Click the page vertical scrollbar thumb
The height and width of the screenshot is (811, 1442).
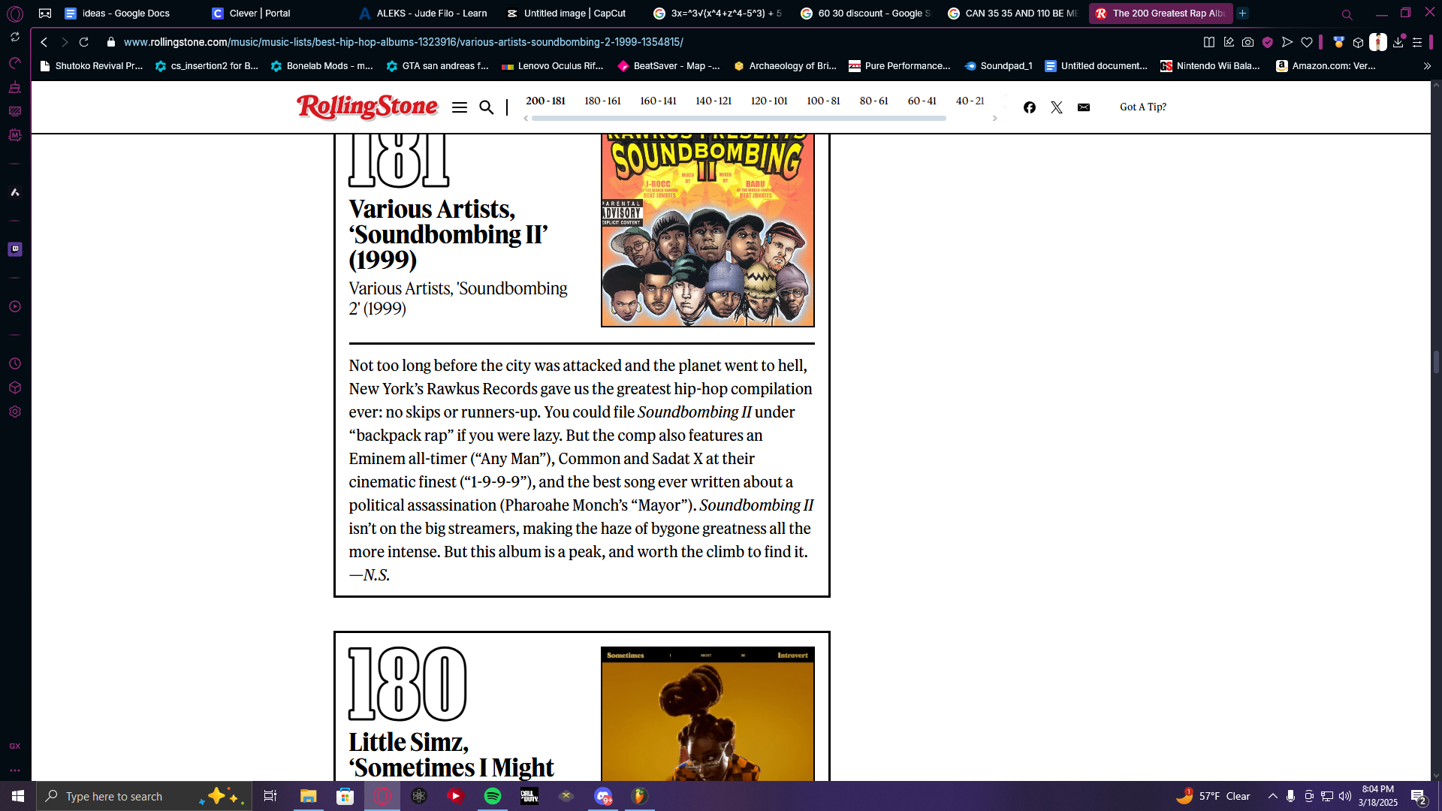click(1436, 362)
